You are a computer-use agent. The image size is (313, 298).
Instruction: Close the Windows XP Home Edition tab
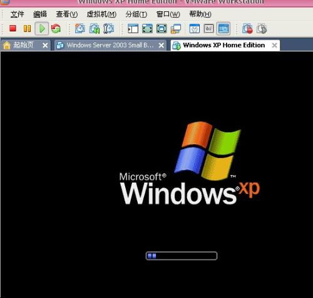(x=274, y=45)
